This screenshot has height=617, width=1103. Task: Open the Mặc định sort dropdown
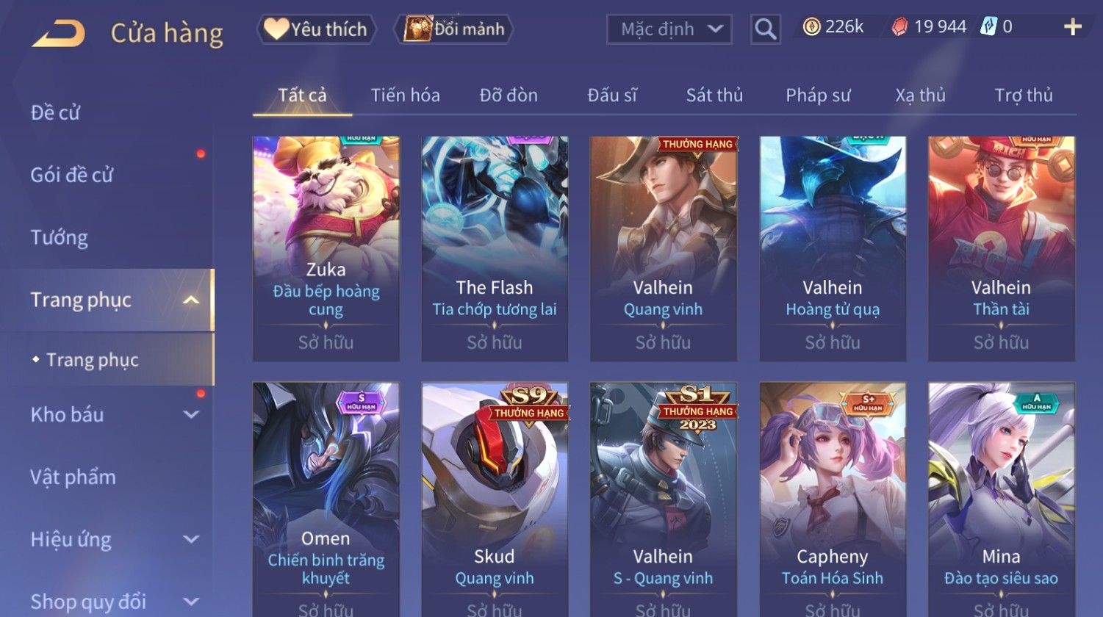click(x=669, y=29)
